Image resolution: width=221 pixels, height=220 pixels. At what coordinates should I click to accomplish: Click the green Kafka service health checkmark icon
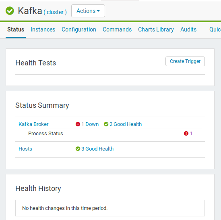(x=10, y=11)
